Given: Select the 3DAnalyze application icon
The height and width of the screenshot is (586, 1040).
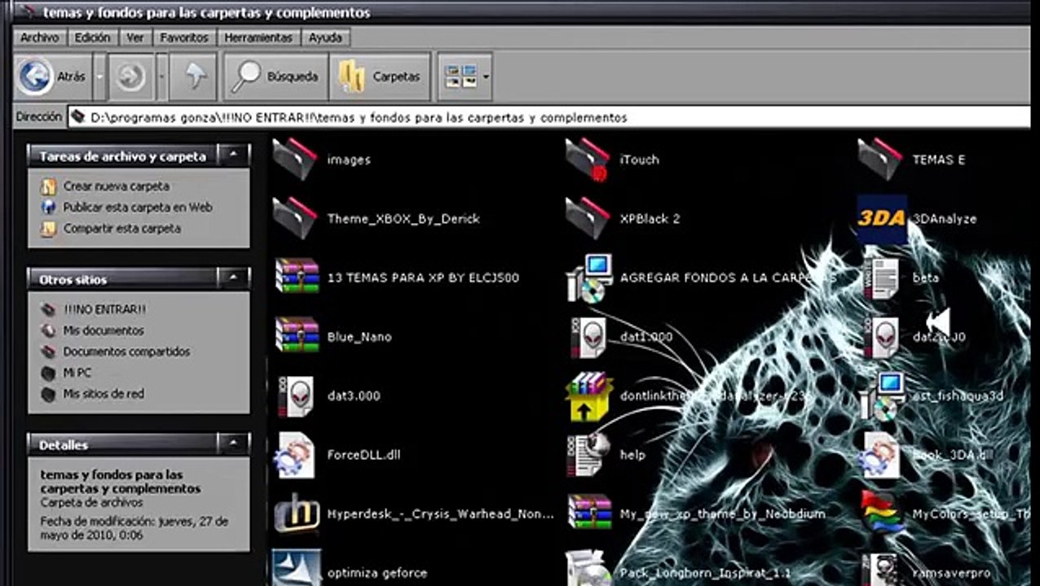Looking at the screenshot, I should point(882,219).
